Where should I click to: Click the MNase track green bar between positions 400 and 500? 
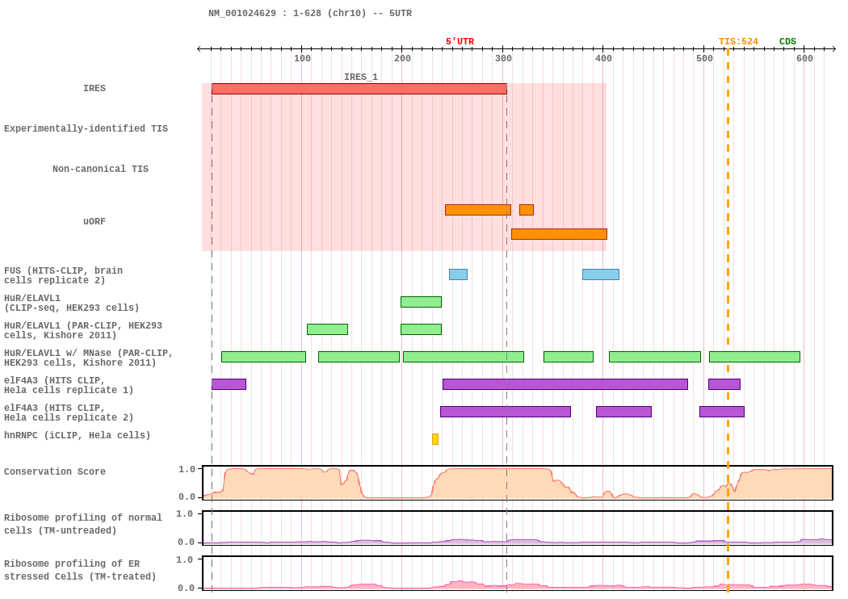tap(655, 357)
